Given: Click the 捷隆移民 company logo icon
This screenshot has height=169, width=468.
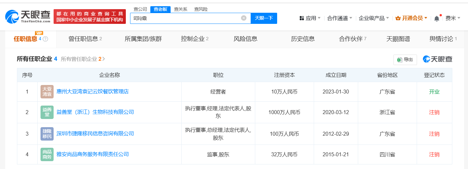Looking at the screenshot, I should point(47,134).
